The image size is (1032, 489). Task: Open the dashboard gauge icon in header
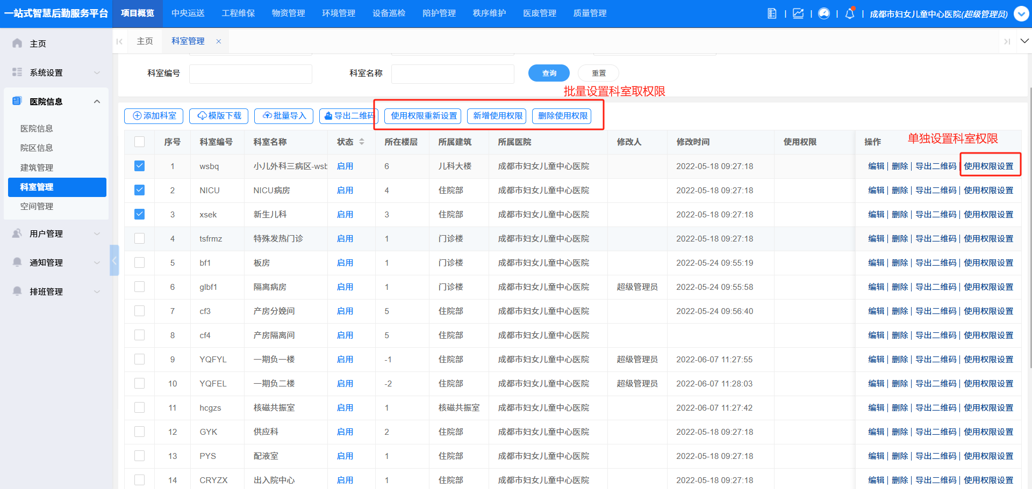click(x=824, y=13)
